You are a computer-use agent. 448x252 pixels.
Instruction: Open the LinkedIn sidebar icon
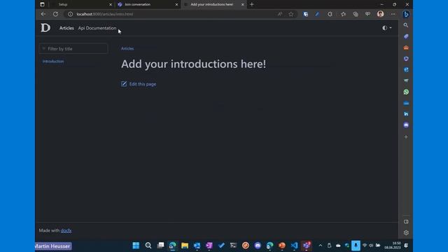click(x=406, y=114)
